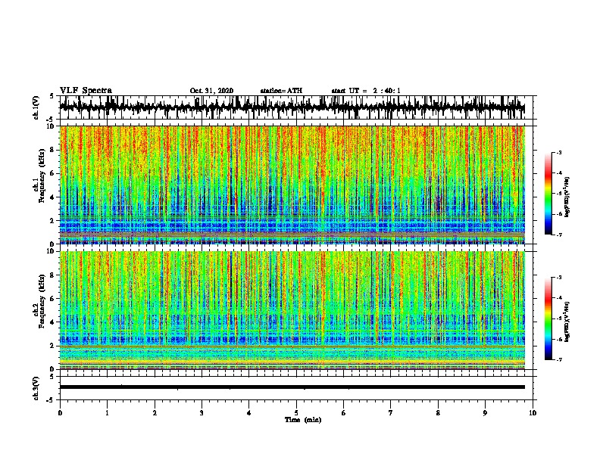This screenshot has height=463, width=600.
Task: Click the VLF Spectra title text
Action: (86, 91)
